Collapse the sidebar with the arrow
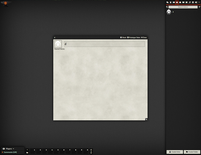This screenshot has width=201, height=155. coord(199,2)
